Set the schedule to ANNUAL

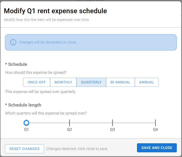click(147, 82)
